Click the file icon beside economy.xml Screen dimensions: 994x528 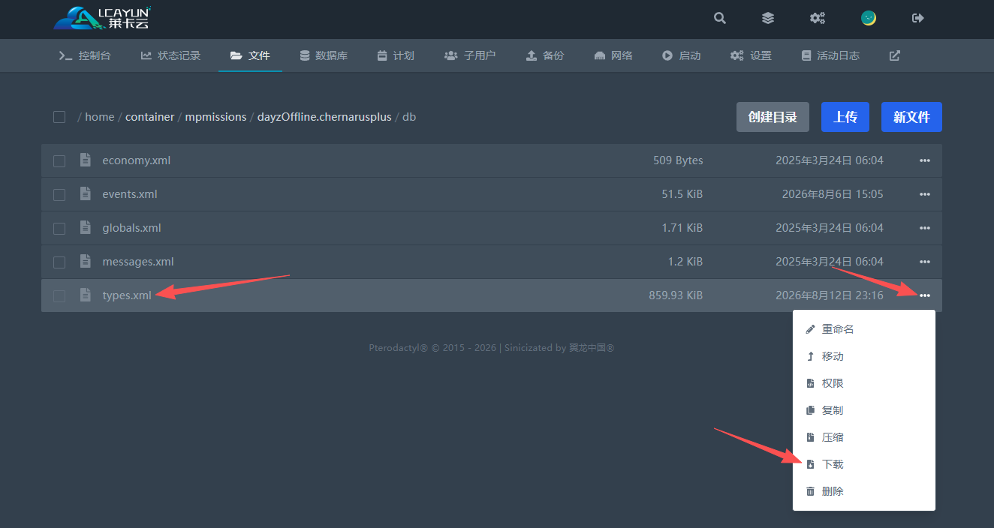[86, 160]
